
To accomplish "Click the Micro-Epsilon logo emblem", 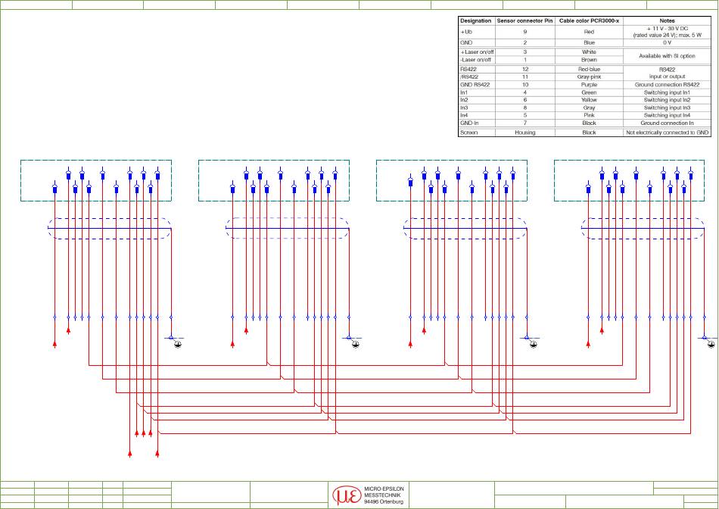I will 347,495.
